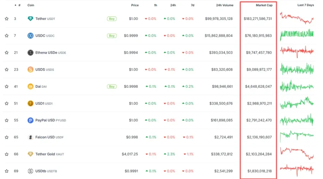Sort the table by 24h Volume header
Screen dimensions: 323x179
[x=224, y=5]
